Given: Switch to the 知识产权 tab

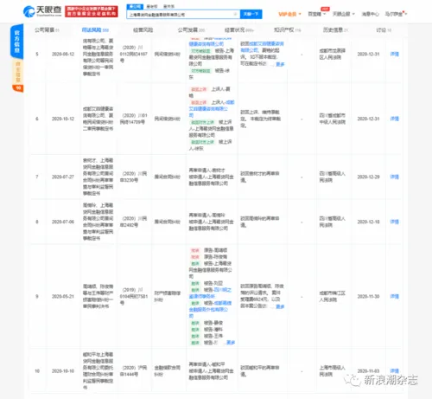Looking at the screenshot, I should click(287, 30).
